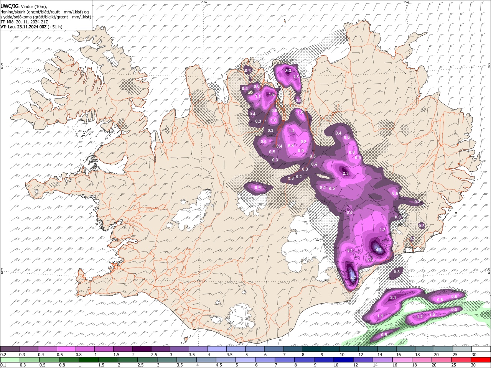Screen dimensions: 491x368
Task: Click the 'UWC/IG: Vindur (10m)' title text
Action: point(23,7)
